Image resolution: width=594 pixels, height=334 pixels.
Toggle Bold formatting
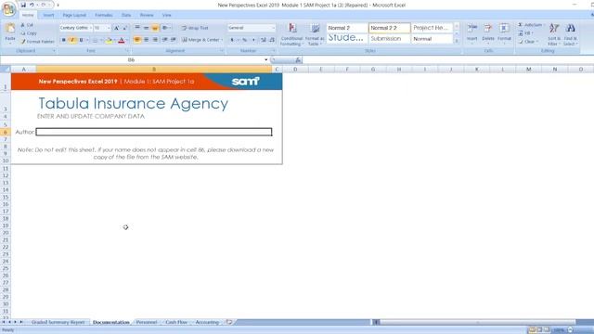[x=64, y=40]
